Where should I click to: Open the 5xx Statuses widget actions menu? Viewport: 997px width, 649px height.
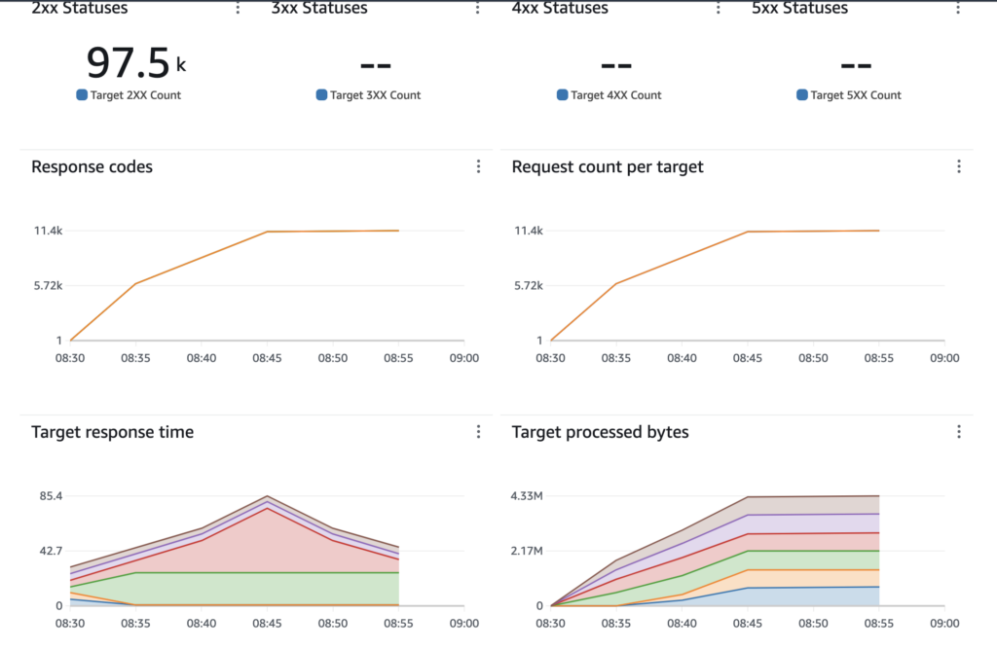pyautogui.click(x=959, y=9)
